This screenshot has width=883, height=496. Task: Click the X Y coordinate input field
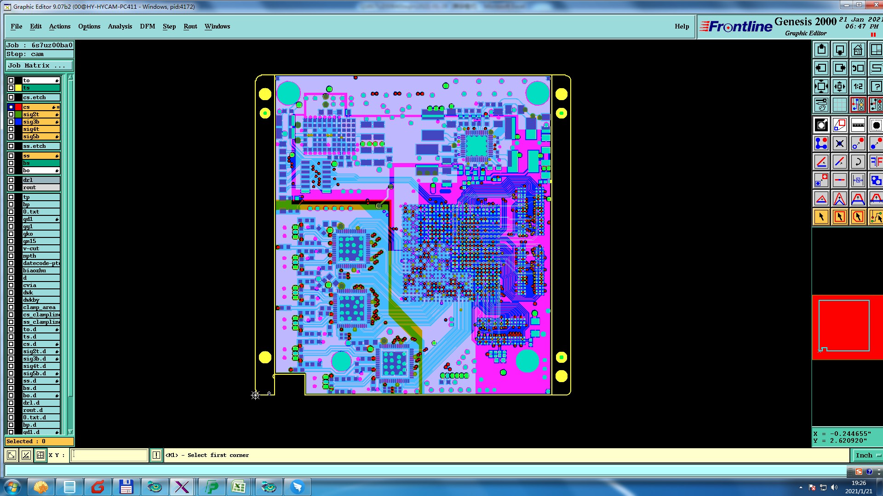coord(109,455)
